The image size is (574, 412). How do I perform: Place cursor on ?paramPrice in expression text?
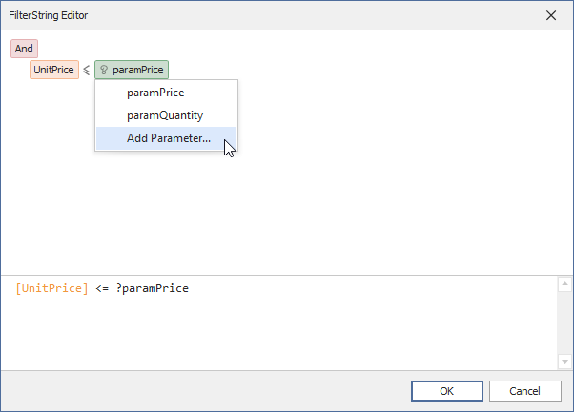pyautogui.click(x=153, y=288)
